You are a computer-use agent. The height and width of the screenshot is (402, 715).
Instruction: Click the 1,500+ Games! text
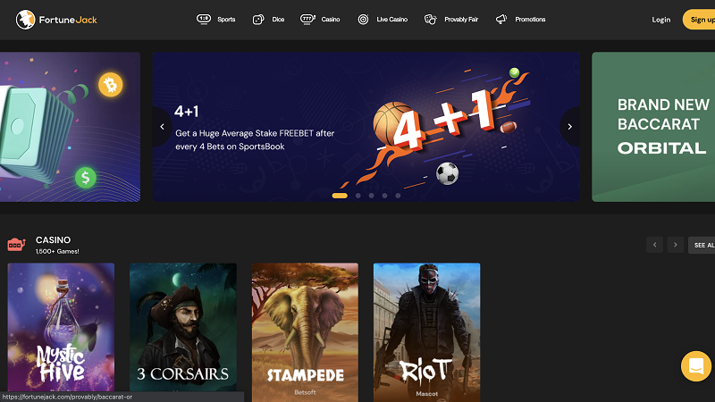coord(57,251)
